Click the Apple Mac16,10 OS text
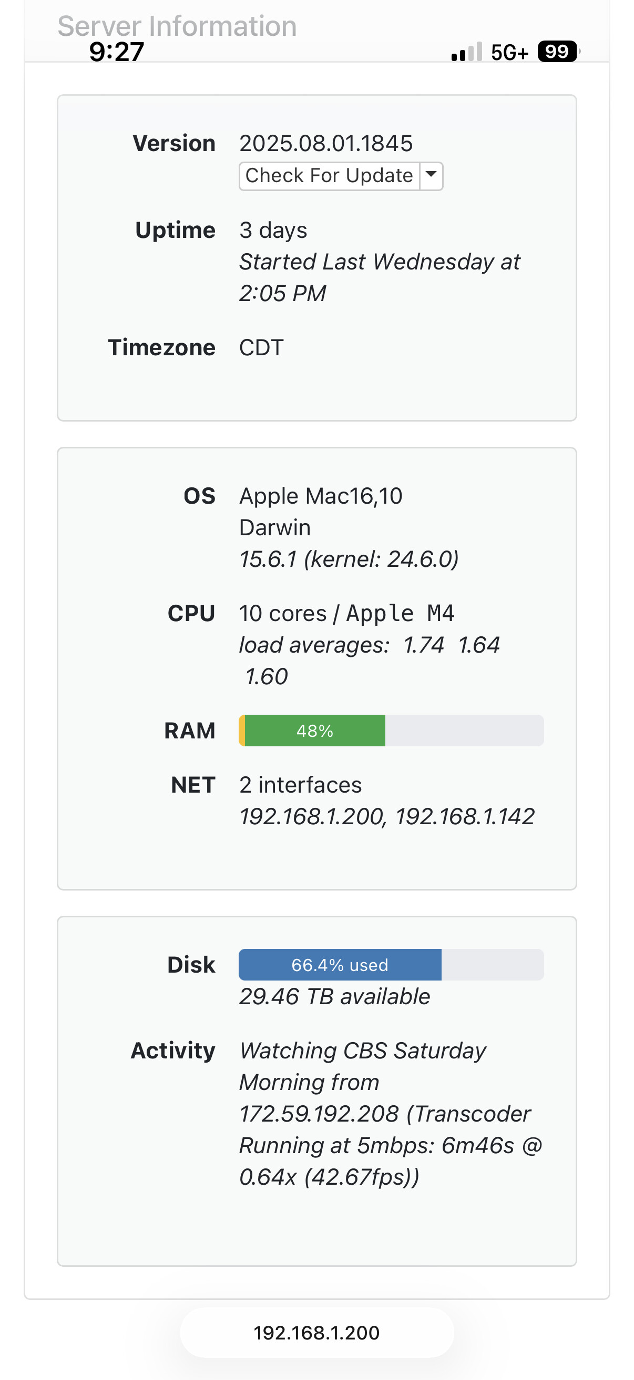This screenshot has height=1380, width=634. pyautogui.click(x=321, y=496)
